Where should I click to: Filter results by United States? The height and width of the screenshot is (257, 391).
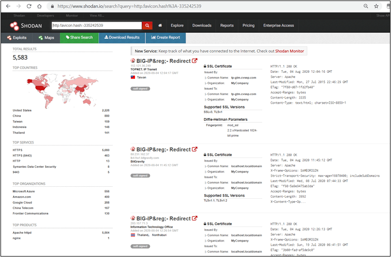(x=22, y=110)
